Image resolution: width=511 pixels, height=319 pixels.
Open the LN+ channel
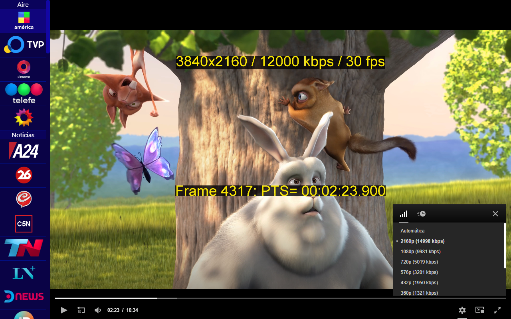tap(24, 272)
